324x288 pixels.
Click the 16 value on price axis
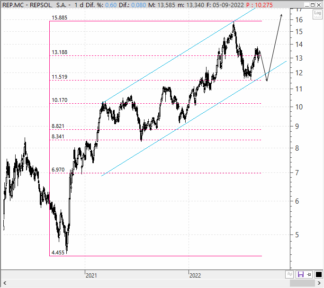[x=299, y=20]
